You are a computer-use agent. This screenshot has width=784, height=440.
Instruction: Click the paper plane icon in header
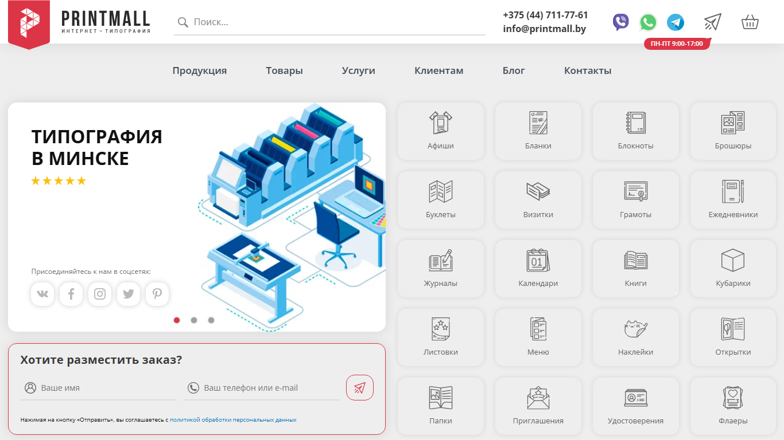[x=712, y=22]
